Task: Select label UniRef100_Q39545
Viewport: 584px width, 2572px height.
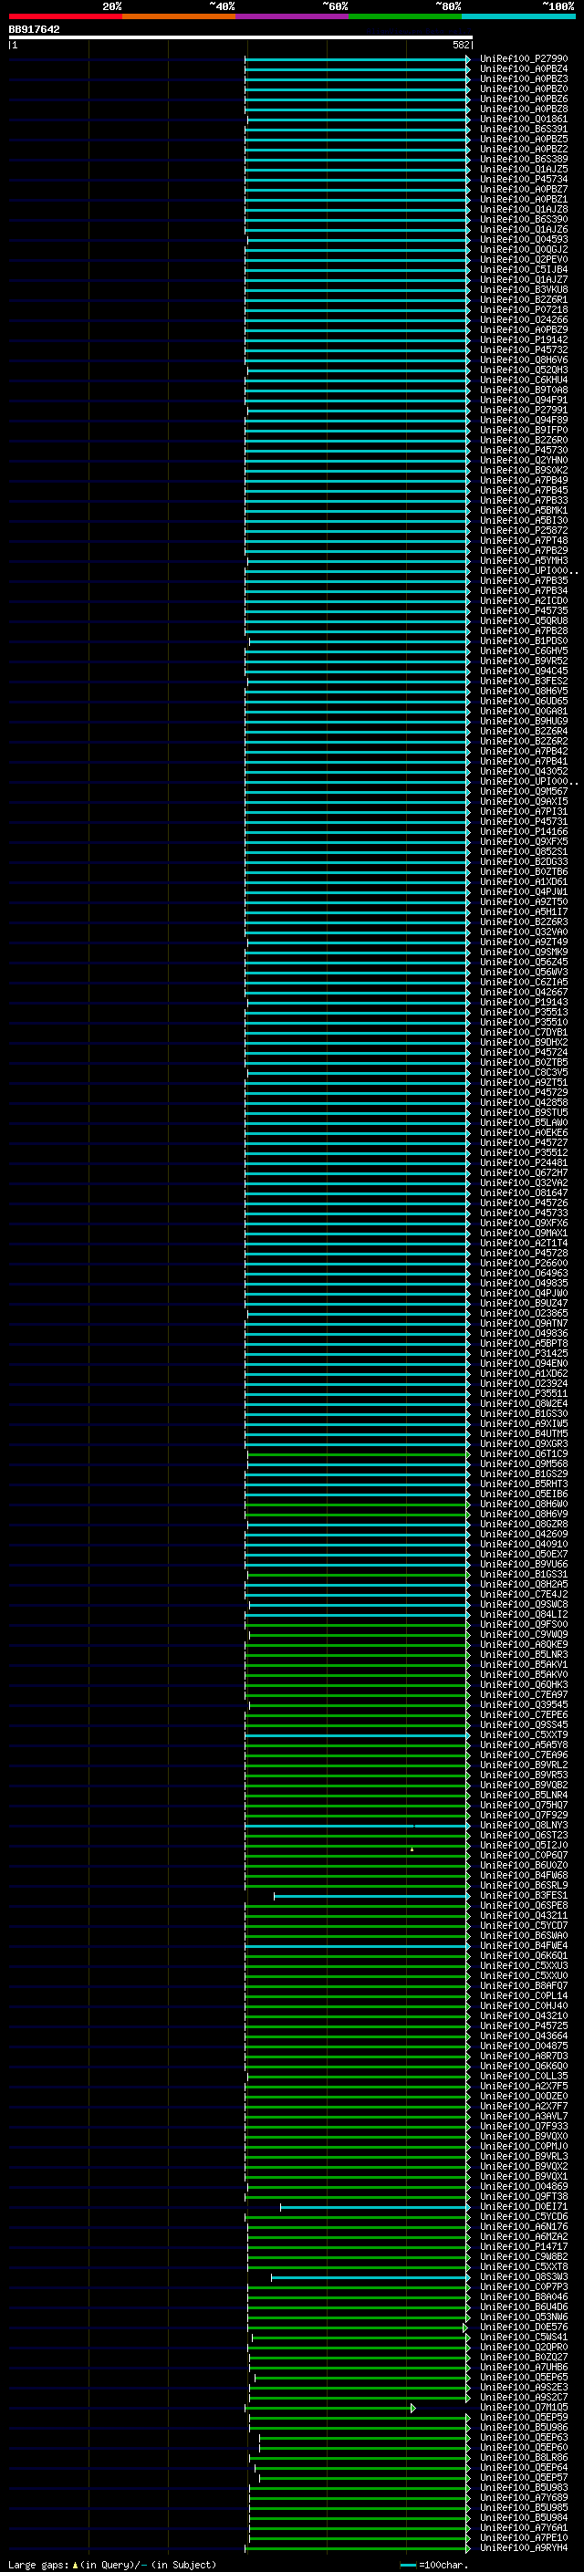Action: click(524, 1704)
